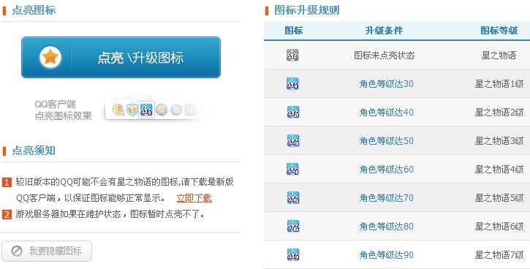Click the 星之物语5级 cell
Viewport: 530px width, 269px height.
(x=499, y=197)
